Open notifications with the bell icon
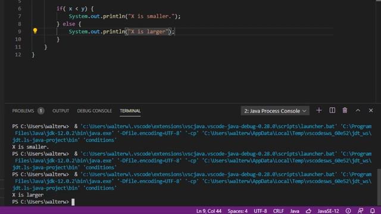This screenshot has width=381, height=214. pyautogui.click(x=373, y=211)
